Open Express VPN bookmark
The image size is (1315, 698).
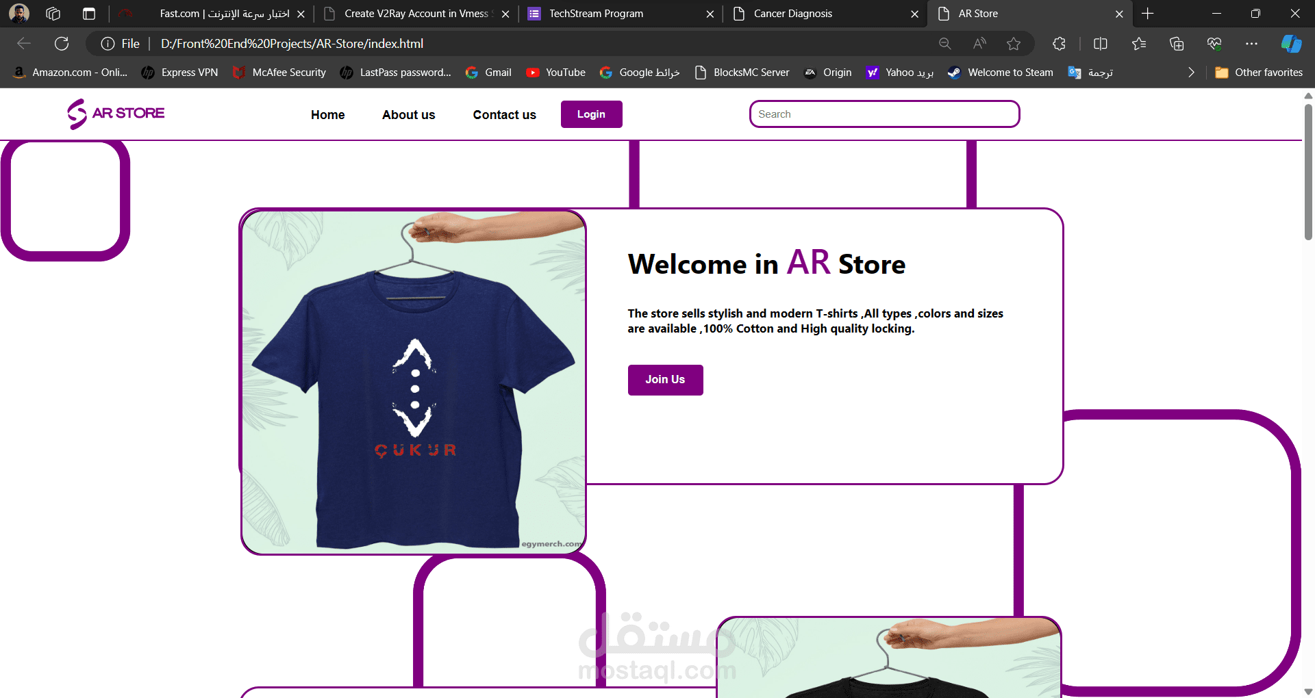(180, 73)
